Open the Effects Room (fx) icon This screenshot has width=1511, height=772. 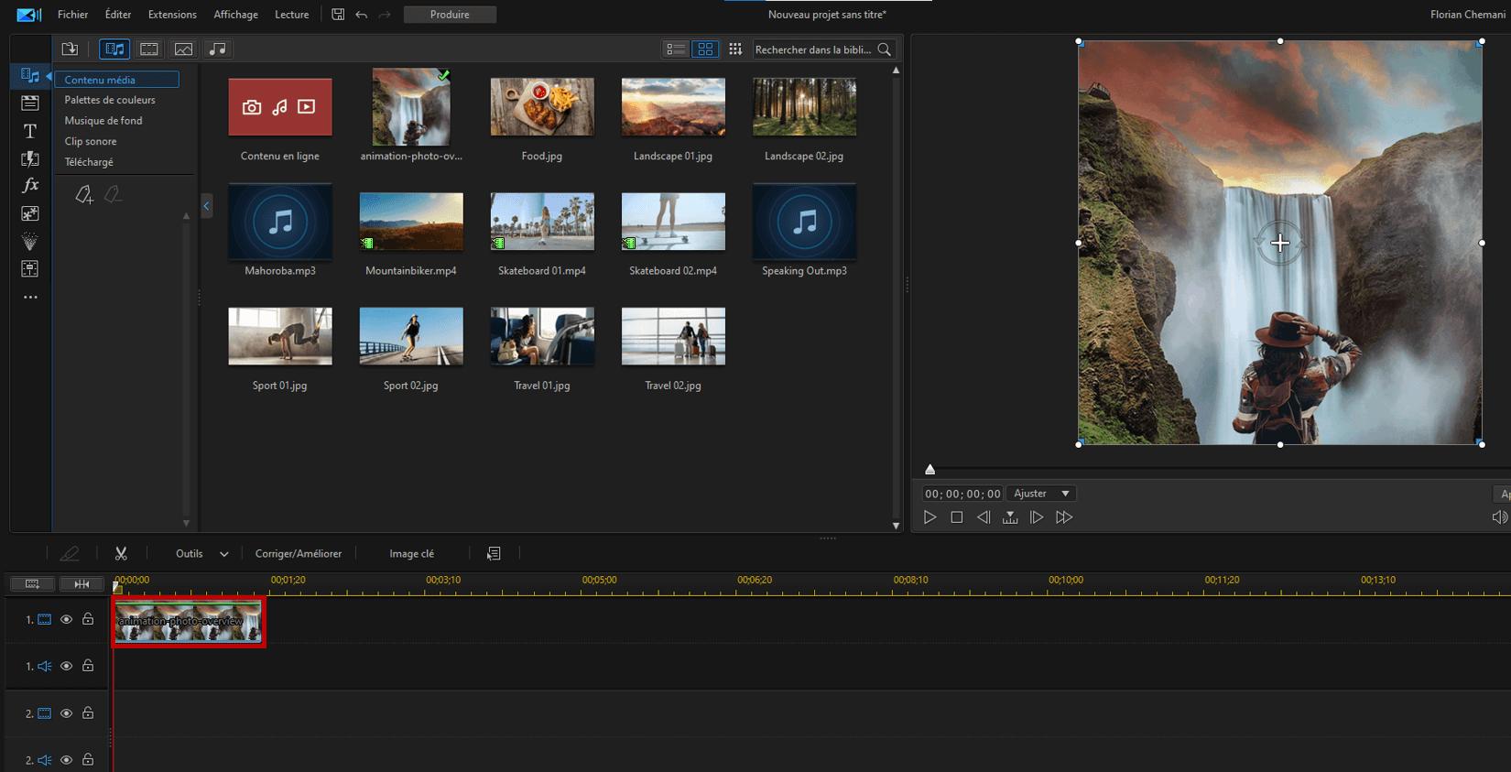click(x=30, y=186)
